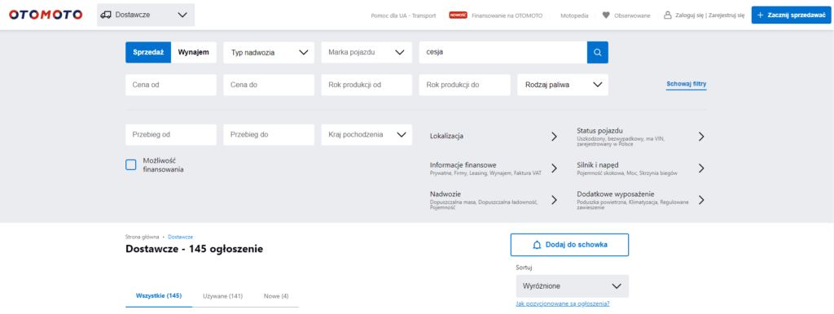Expand the Silnik i napęd filter section

pyautogui.click(x=640, y=168)
